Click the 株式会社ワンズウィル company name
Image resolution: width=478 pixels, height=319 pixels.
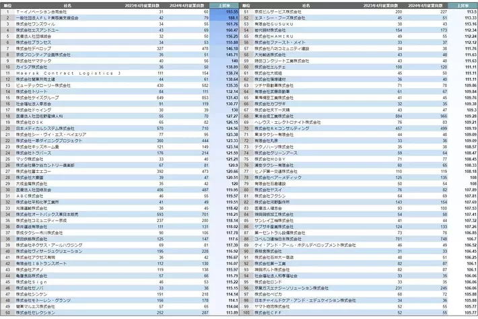click(x=35, y=24)
